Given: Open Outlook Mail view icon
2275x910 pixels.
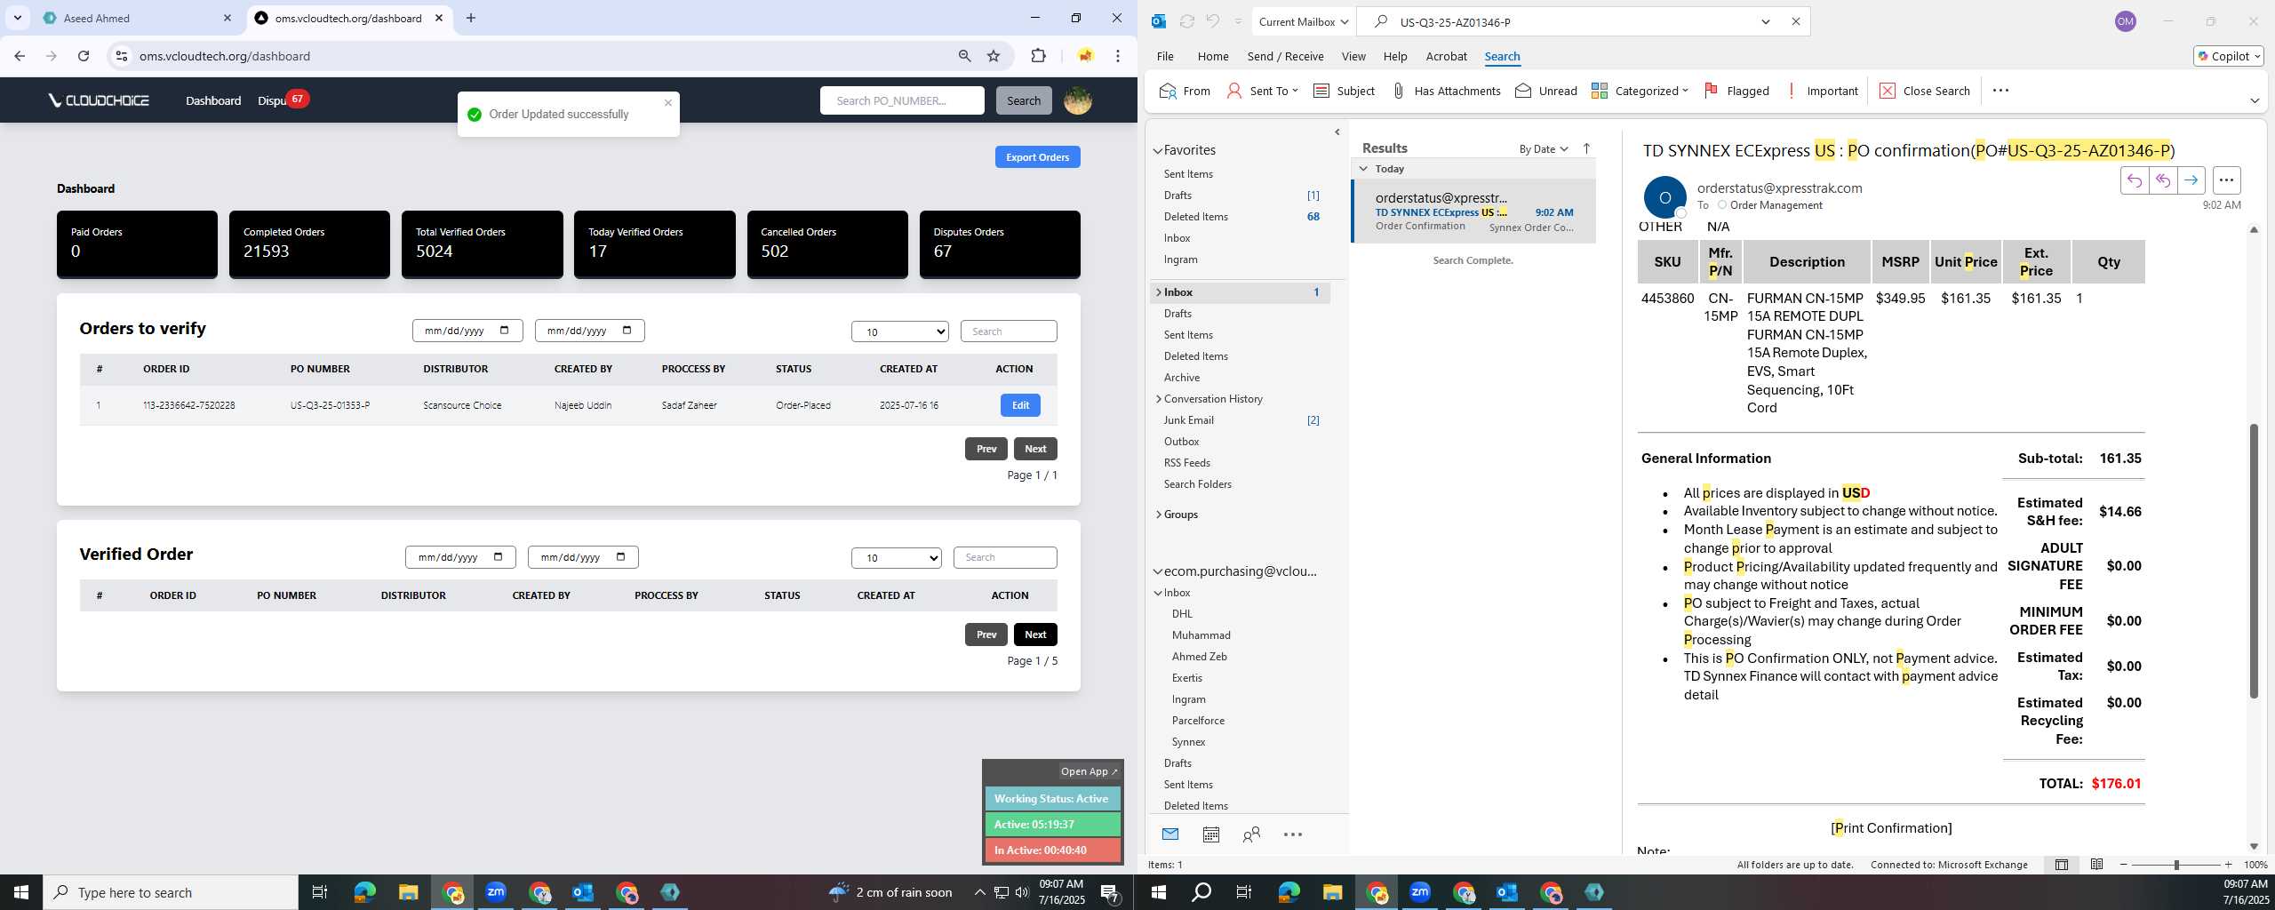Looking at the screenshot, I should 1170,834.
